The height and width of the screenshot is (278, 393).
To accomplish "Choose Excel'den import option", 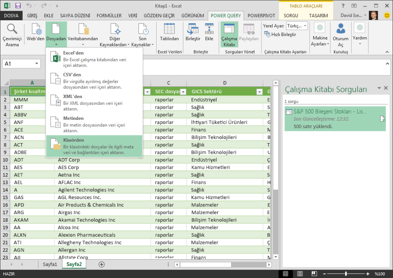I will (x=94, y=59).
